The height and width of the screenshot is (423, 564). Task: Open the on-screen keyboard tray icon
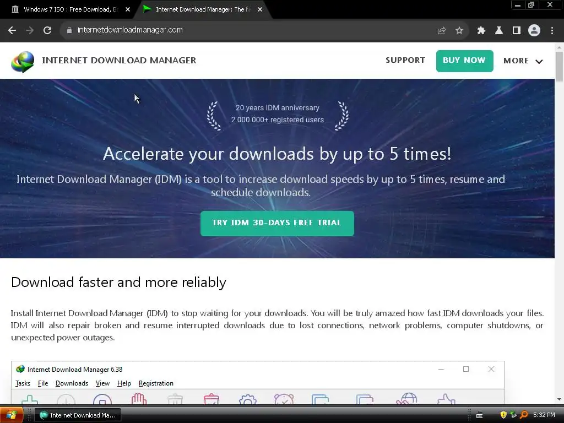pos(480,415)
